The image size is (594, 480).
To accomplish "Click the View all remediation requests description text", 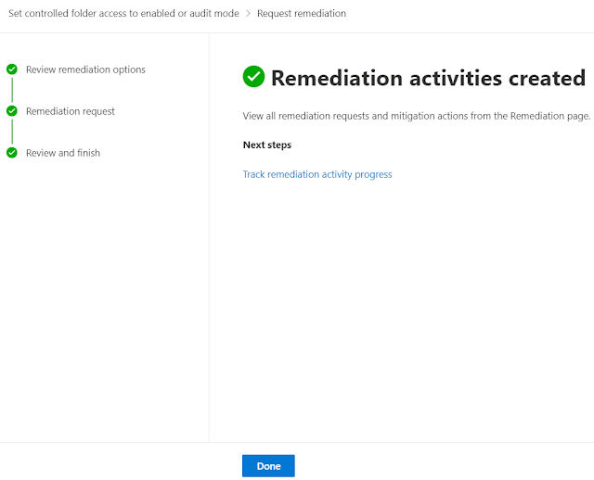I will (x=417, y=116).
